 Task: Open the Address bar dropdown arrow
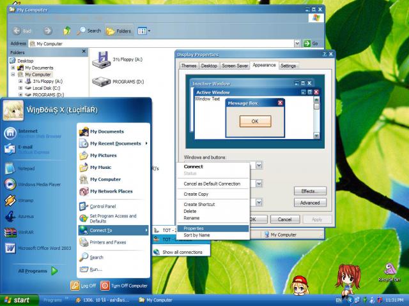click(x=297, y=43)
